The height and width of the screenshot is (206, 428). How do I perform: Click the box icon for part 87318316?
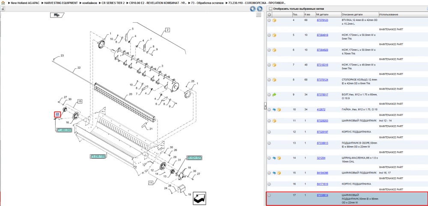pos(274,65)
